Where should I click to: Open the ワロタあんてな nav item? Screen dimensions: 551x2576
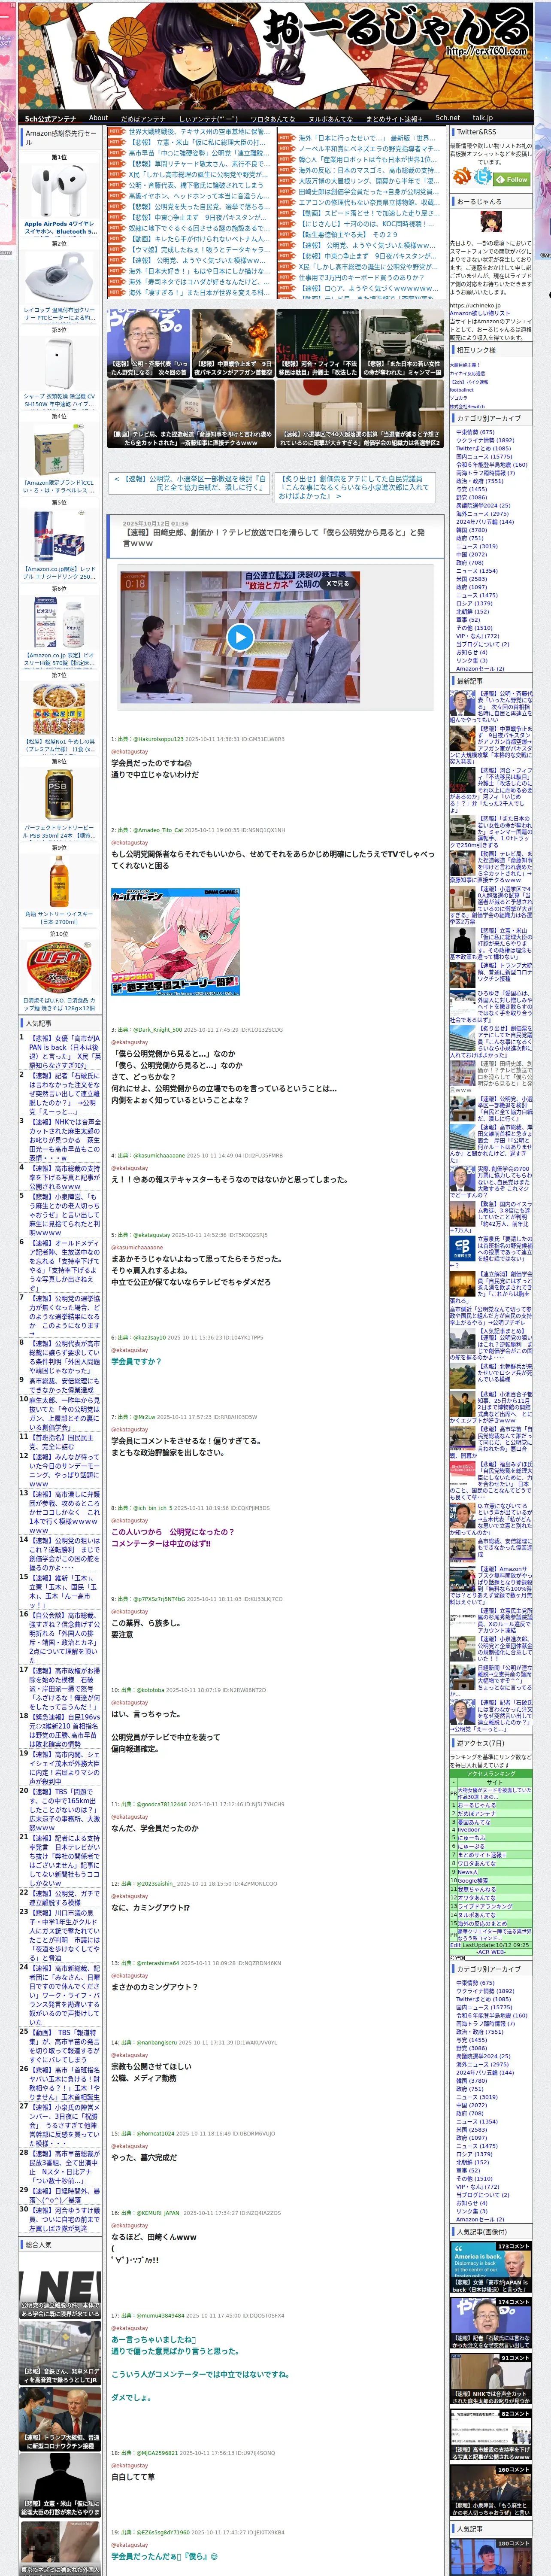tap(272, 118)
